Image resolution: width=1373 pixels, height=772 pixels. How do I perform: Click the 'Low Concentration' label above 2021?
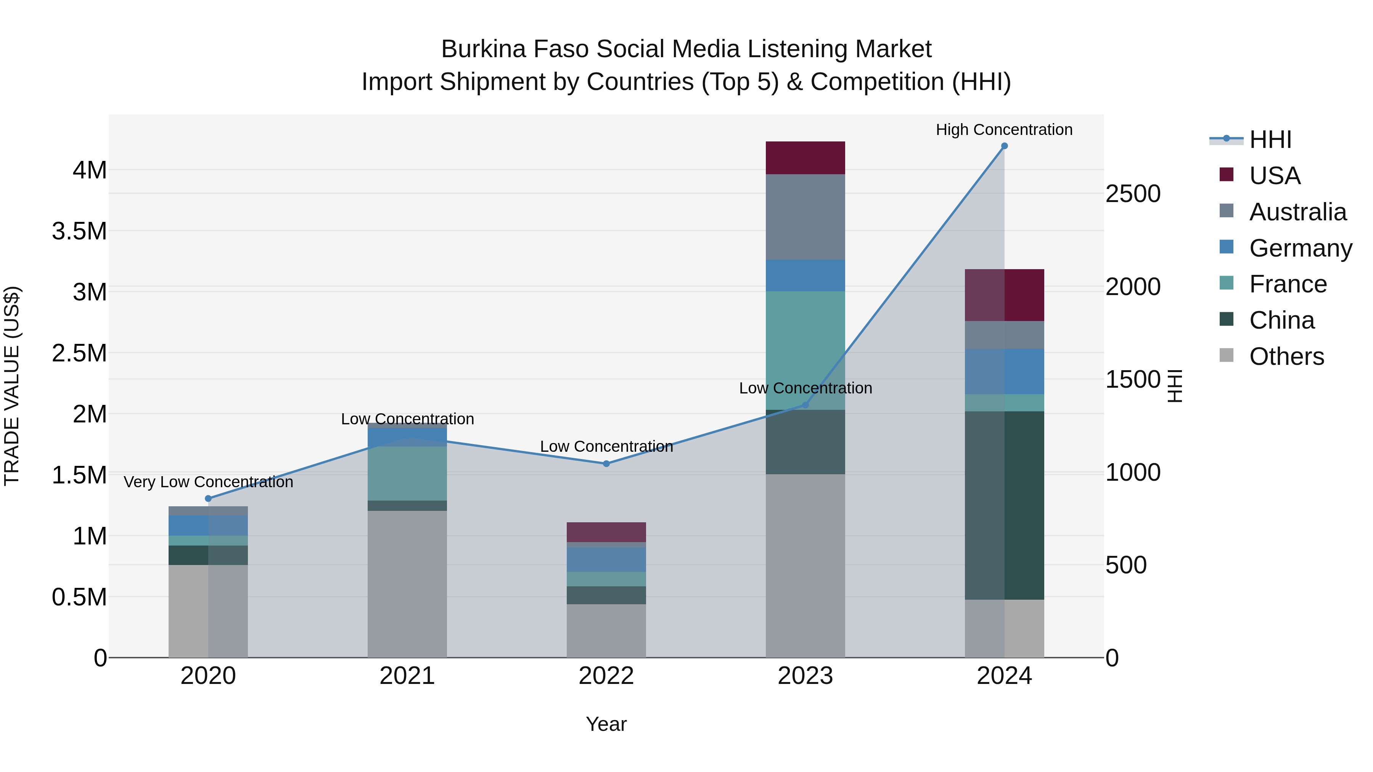(x=407, y=419)
